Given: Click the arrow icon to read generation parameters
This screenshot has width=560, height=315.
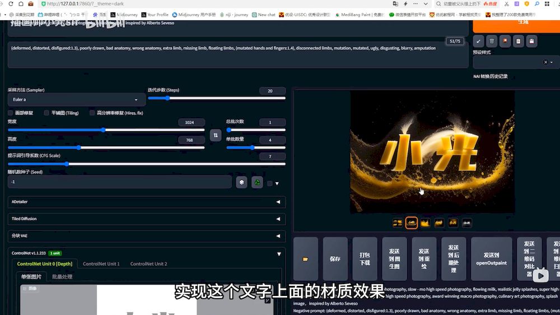Looking at the screenshot, I should coord(478,41).
